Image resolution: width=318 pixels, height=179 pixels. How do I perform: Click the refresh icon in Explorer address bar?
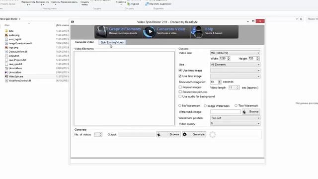point(301,19)
